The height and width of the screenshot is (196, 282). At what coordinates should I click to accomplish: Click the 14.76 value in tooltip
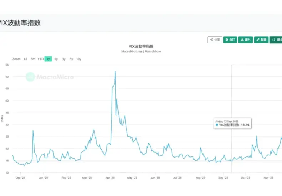point(245,125)
